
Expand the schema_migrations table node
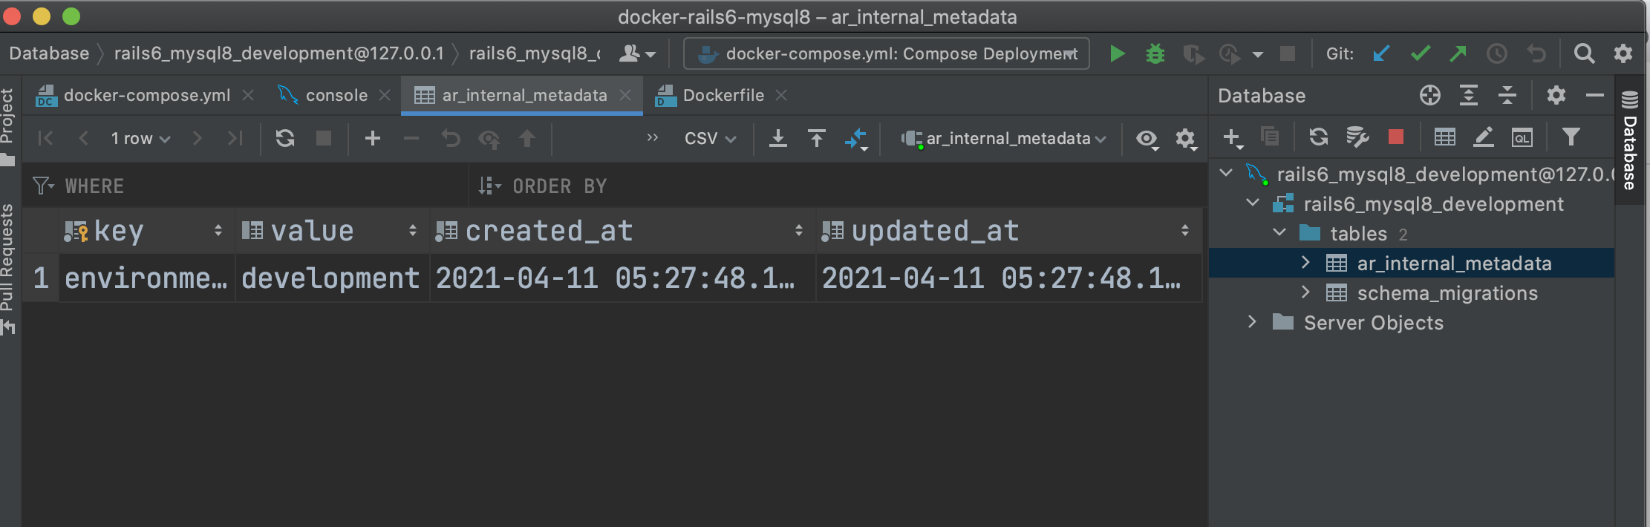click(x=1305, y=293)
